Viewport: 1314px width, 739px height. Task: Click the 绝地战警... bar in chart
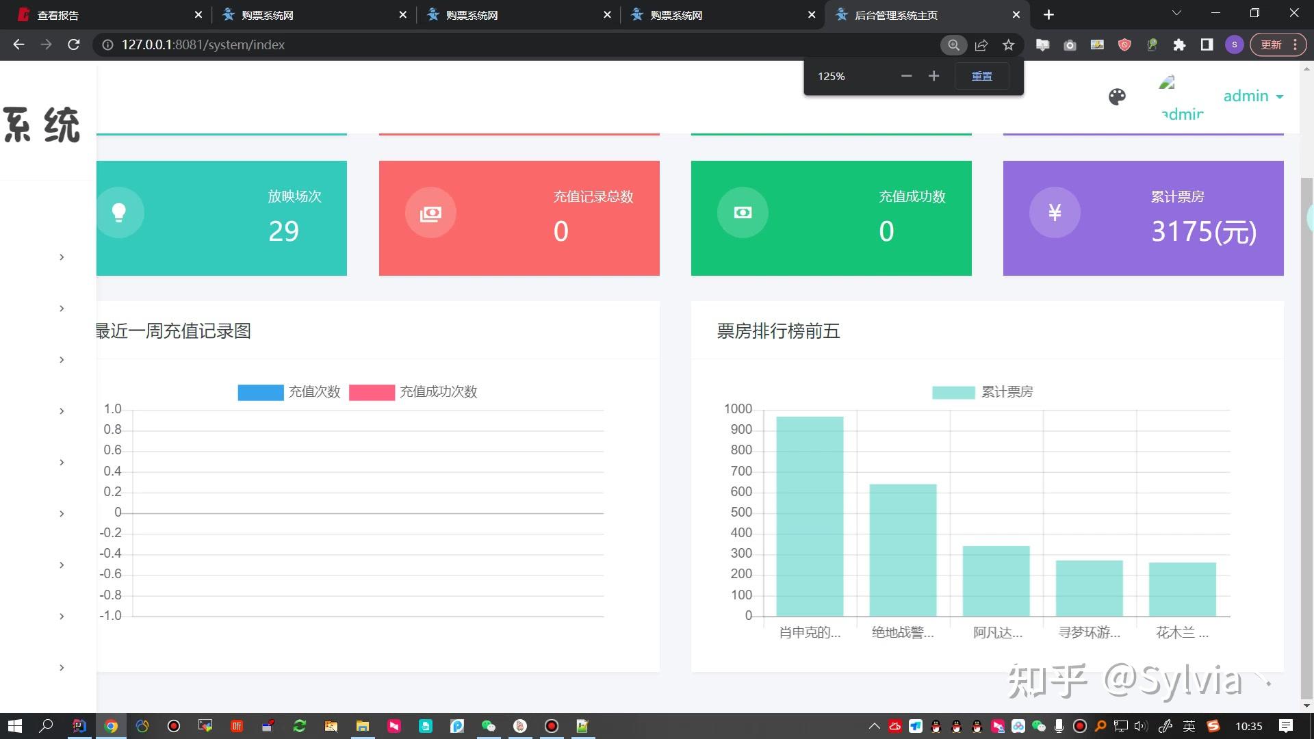click(903, 550)
